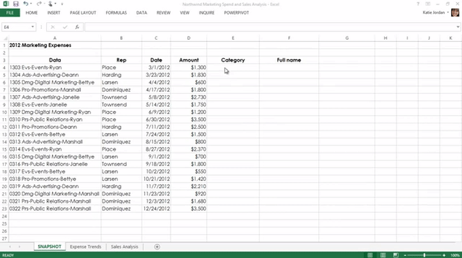Add a new sheet with plus icon
Image resolution: width=462 pixels, height=258 pixels.
pos(157,246)
